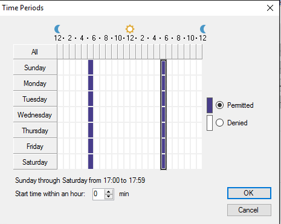This screenshot has width=281, height=224.
Task: Click the sun icon above noon
Action: 130,29
